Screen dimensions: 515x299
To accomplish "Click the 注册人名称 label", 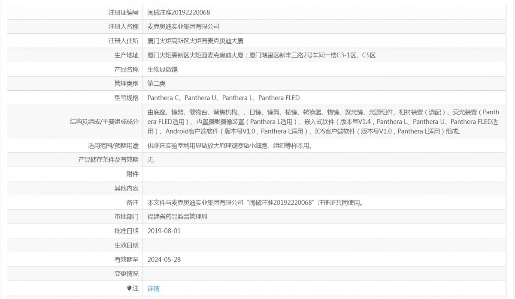I will [123, 27].
